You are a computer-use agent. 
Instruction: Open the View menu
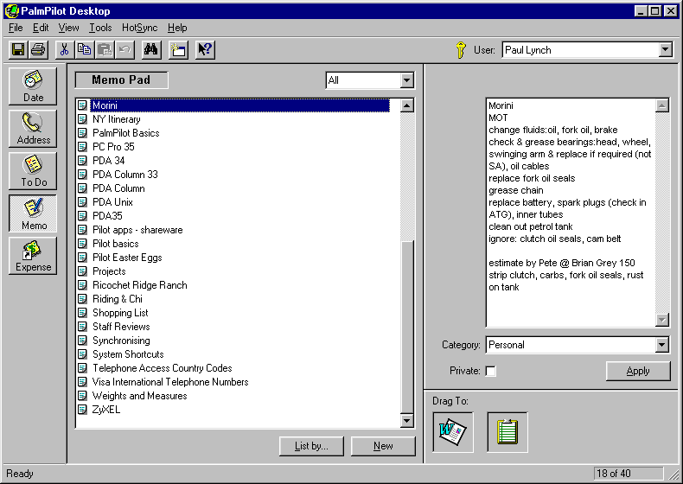coord(69,28)
